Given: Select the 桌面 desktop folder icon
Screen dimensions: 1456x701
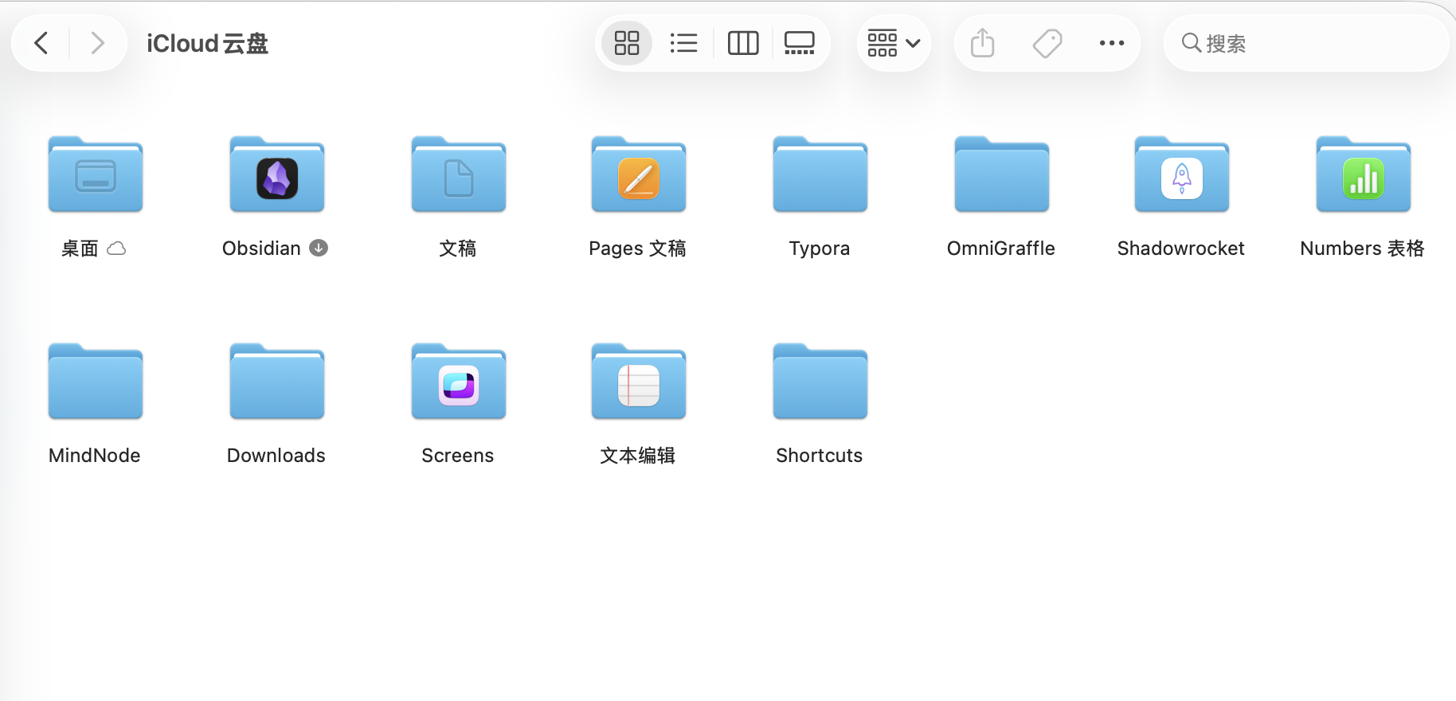Looking at the screenshot, I should pos(96,174).
